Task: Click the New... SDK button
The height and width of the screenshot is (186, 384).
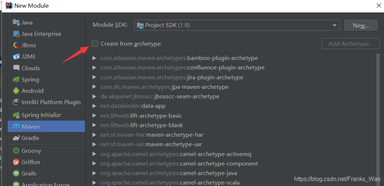Action: [x=361, y=25]
